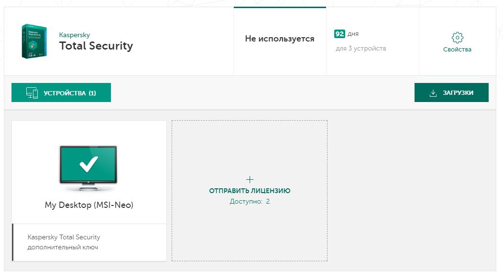Click the Kaspersky Total Security product box image

tap(34, 41)
